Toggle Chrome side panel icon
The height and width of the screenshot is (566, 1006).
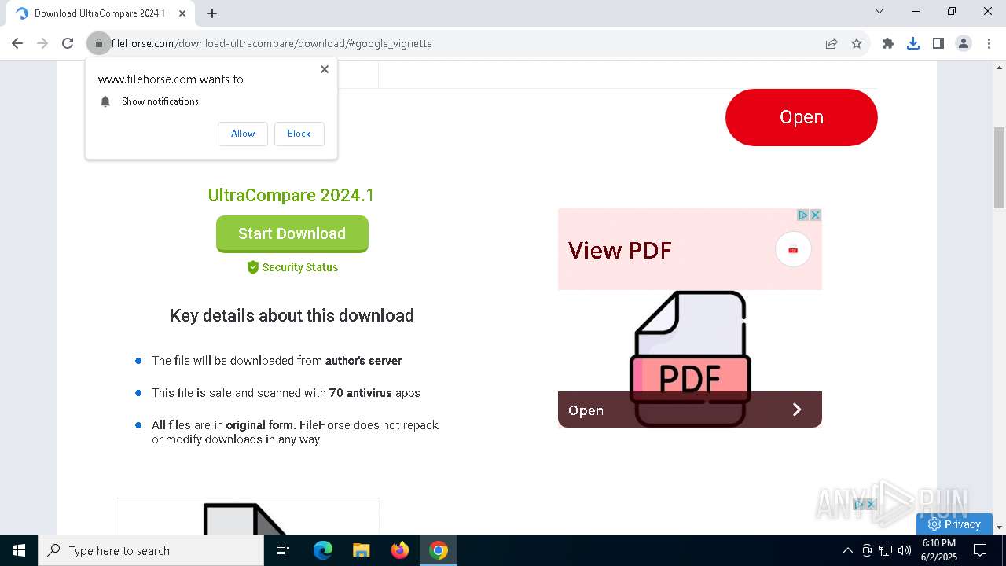938,43
